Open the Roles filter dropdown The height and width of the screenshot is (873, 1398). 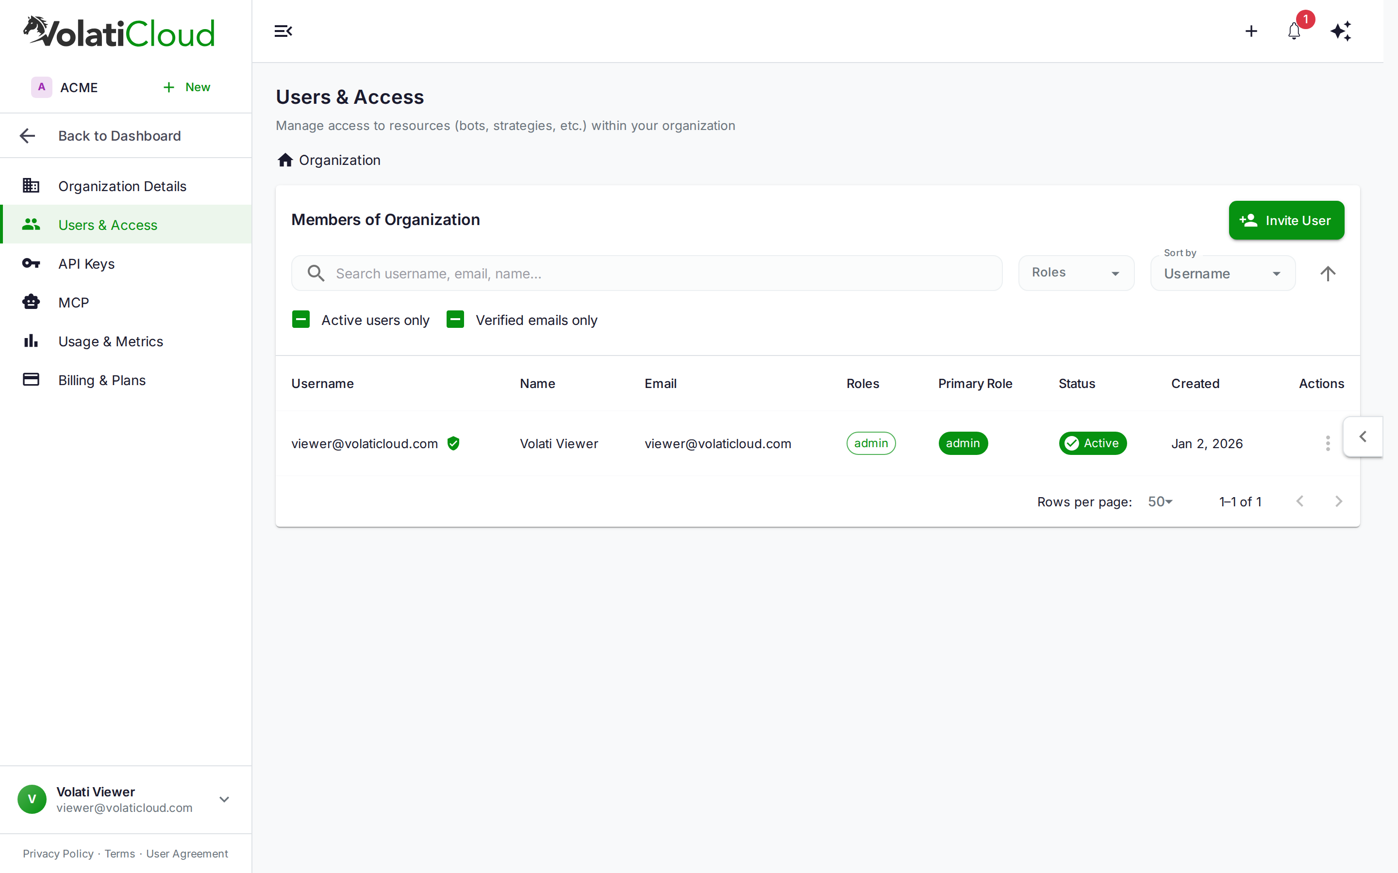1076,273
